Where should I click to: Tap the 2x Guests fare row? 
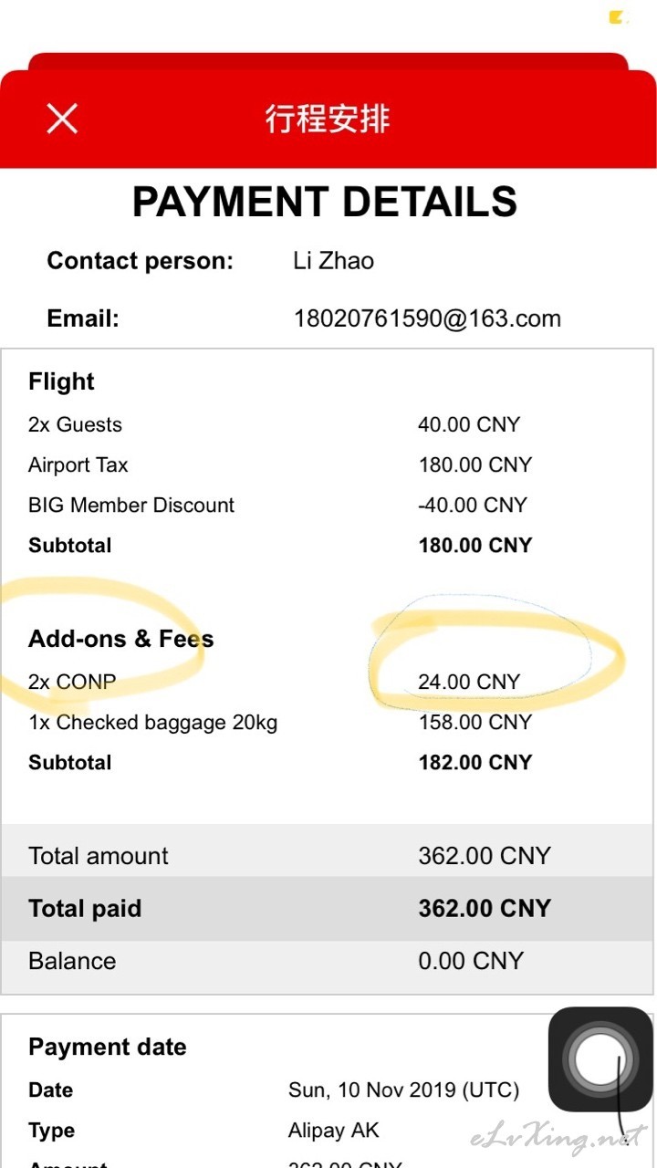pos(328,424)
